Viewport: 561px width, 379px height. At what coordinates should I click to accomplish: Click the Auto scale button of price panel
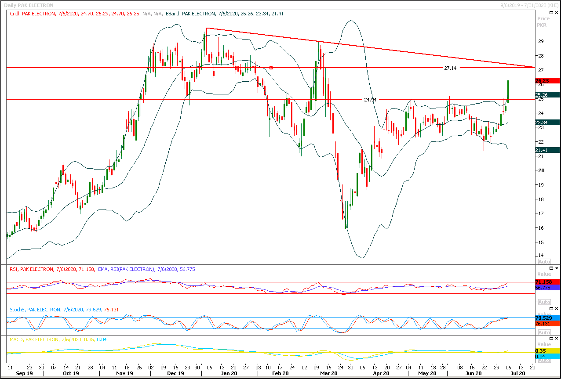544,261
